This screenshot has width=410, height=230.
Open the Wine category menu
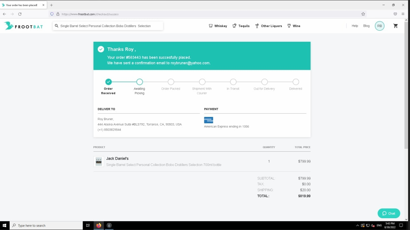click(x=294, y=26)
